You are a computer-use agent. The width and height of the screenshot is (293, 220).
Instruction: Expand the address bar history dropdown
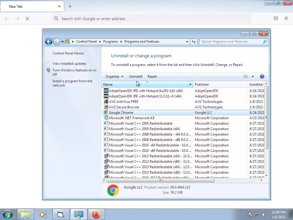187,42
